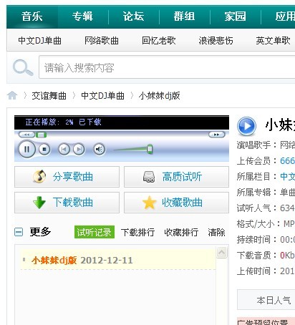This screenshot has height=325, width=295.
Task: Skip to next track button
Action: click(x=79, y=150)
